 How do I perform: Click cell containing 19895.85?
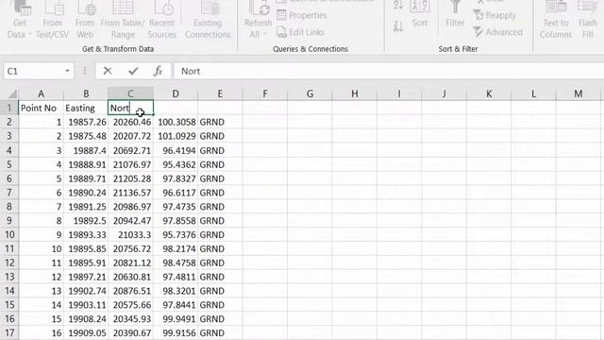[x=86, y=248]
